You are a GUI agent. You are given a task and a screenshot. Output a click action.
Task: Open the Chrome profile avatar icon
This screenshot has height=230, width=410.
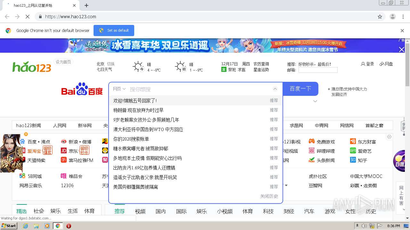[392, 17]
